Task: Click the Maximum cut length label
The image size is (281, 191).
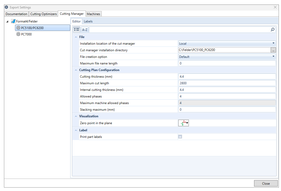Action: pos(95,83)
